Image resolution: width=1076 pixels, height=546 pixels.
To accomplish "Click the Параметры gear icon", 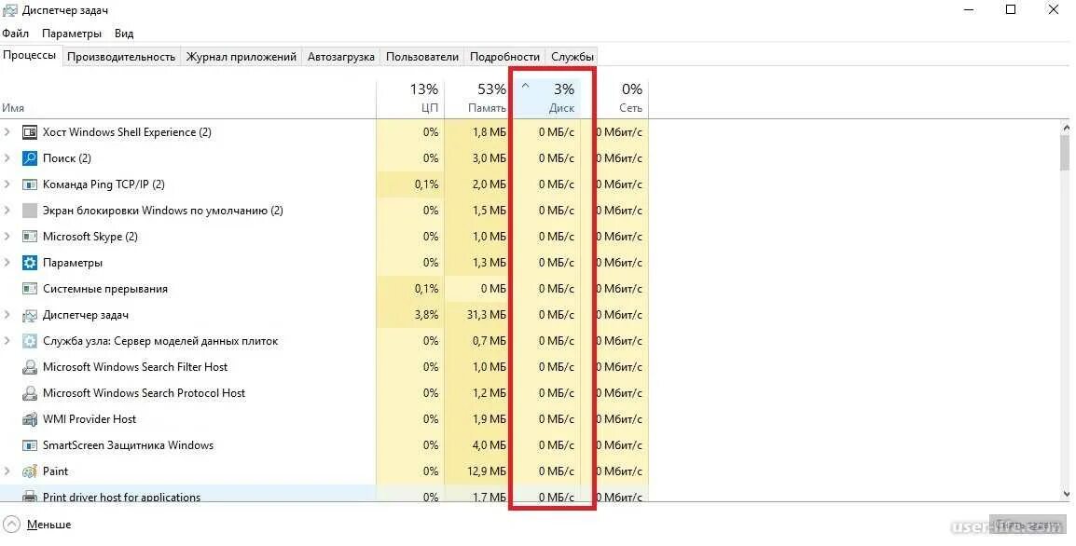I will point(30,263).
